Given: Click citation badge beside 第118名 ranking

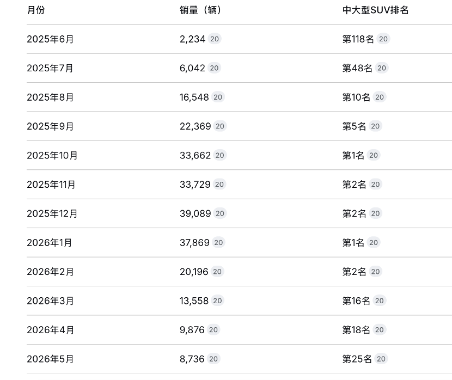Looking at the screenshot, I should click(x=383, y=39).
